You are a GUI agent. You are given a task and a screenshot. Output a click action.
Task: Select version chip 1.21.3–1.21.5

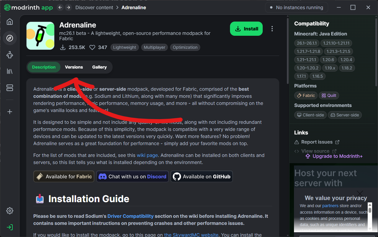point(338,51)
